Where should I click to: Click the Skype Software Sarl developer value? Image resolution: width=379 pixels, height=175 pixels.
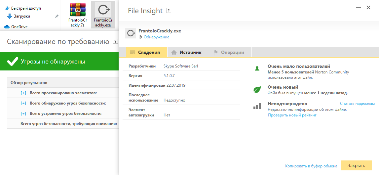click(180, 66)
